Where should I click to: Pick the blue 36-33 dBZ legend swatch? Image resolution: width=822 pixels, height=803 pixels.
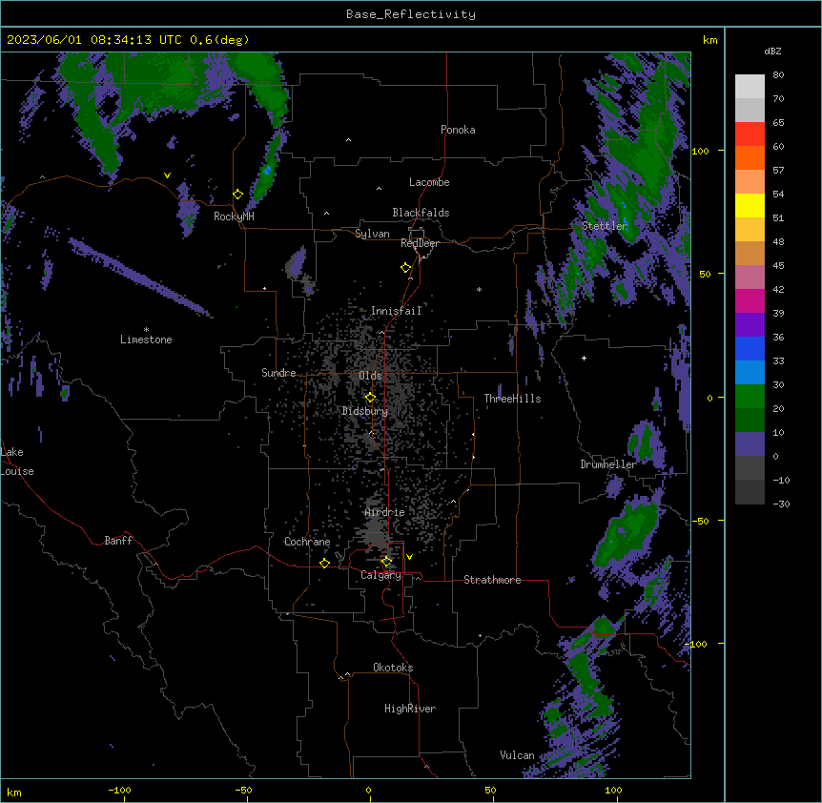pyautogui.click(x=750, y=348)
